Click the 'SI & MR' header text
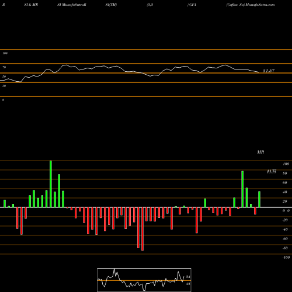The height and width of the screenshot is (292, 292). tap(31, 5)
